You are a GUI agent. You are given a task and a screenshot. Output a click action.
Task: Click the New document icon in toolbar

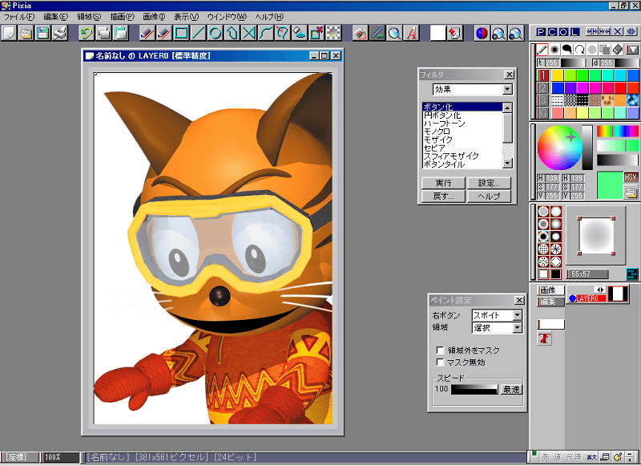(9, 33)
